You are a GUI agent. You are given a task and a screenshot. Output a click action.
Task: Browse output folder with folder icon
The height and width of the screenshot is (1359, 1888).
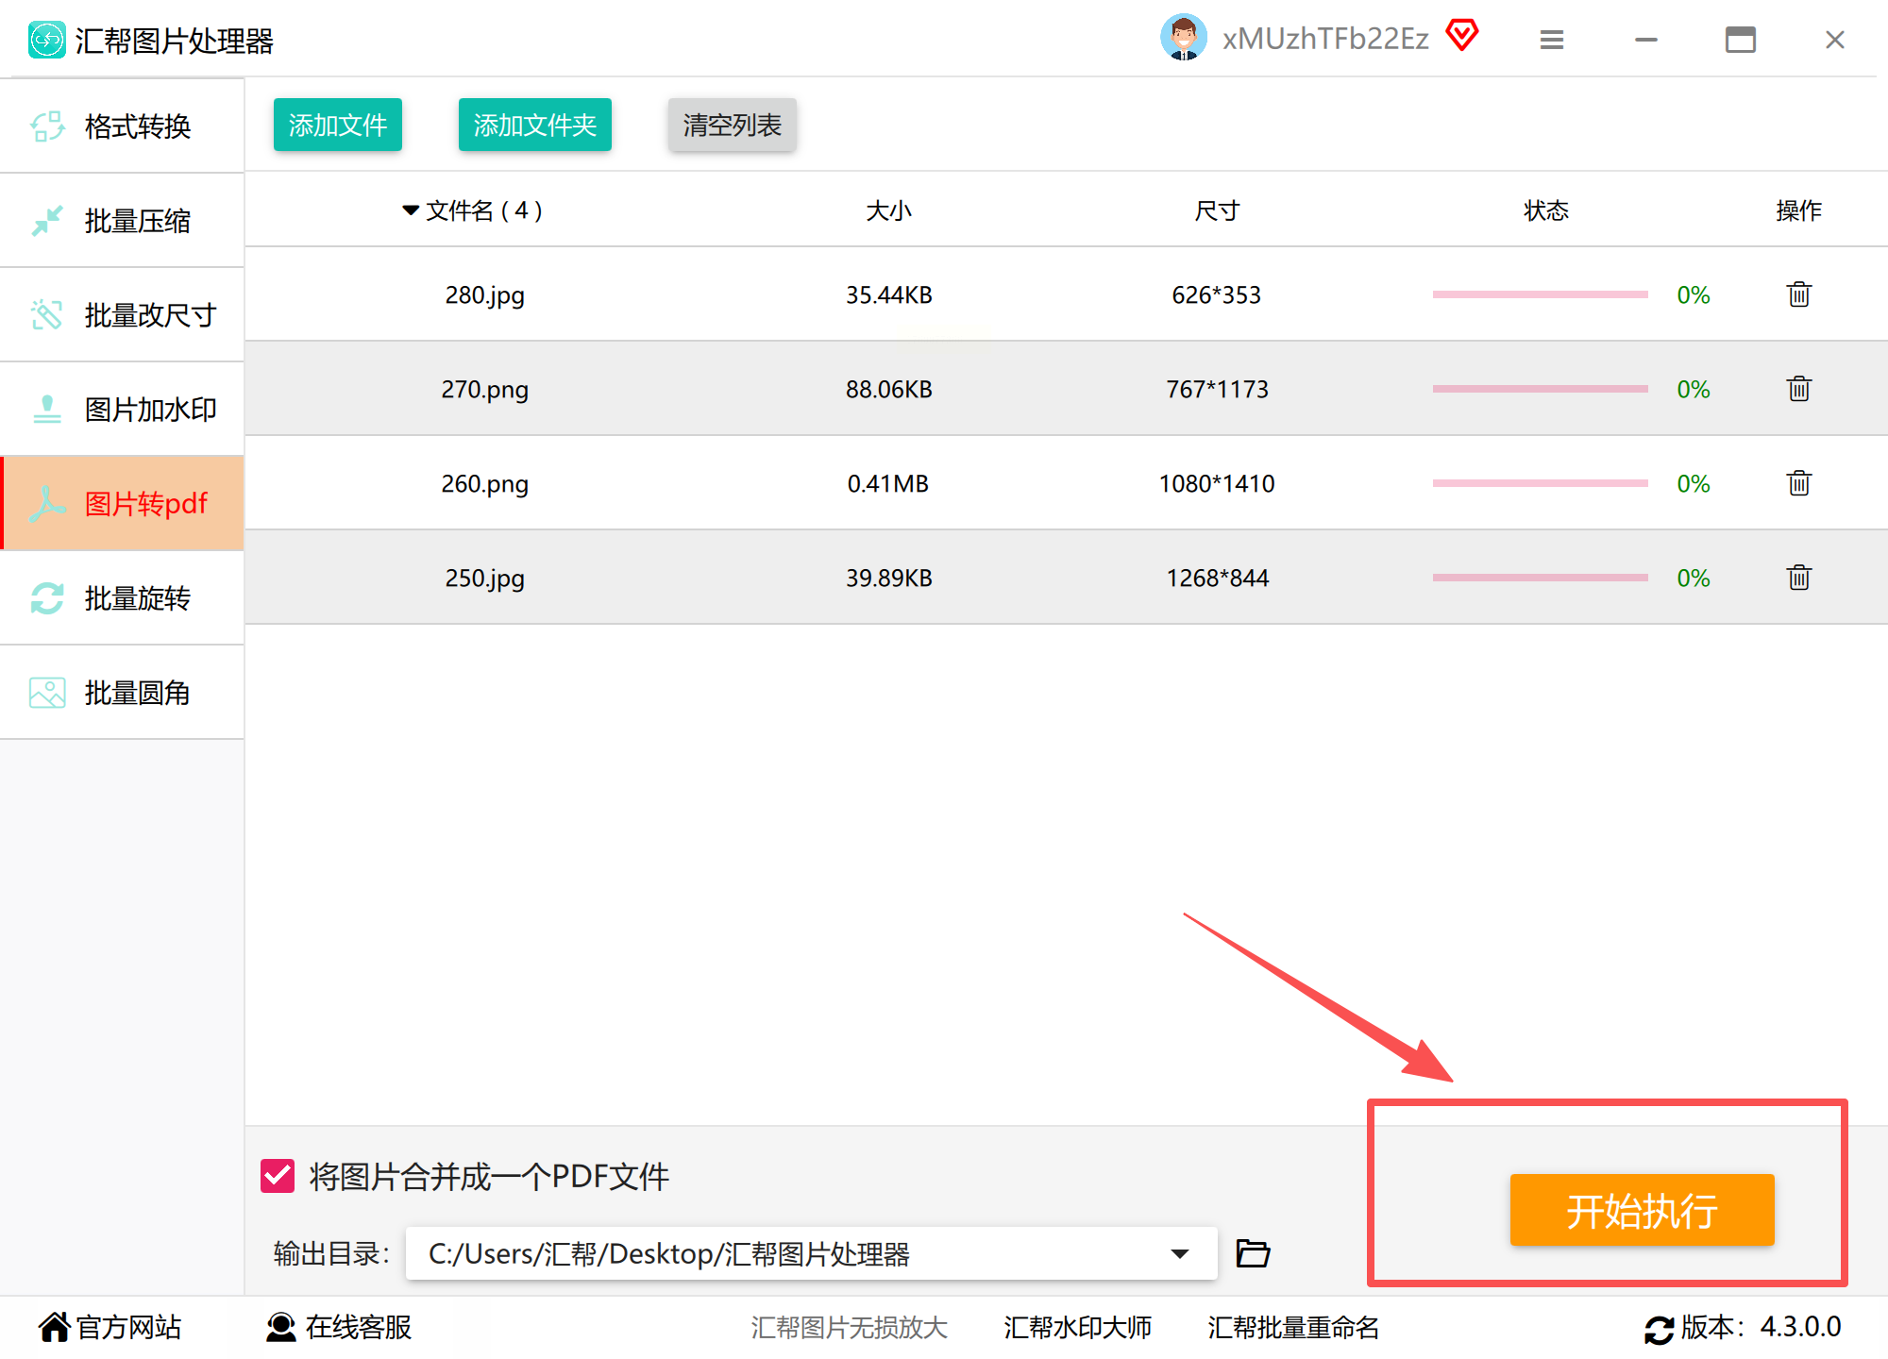coord(1253,1253)
